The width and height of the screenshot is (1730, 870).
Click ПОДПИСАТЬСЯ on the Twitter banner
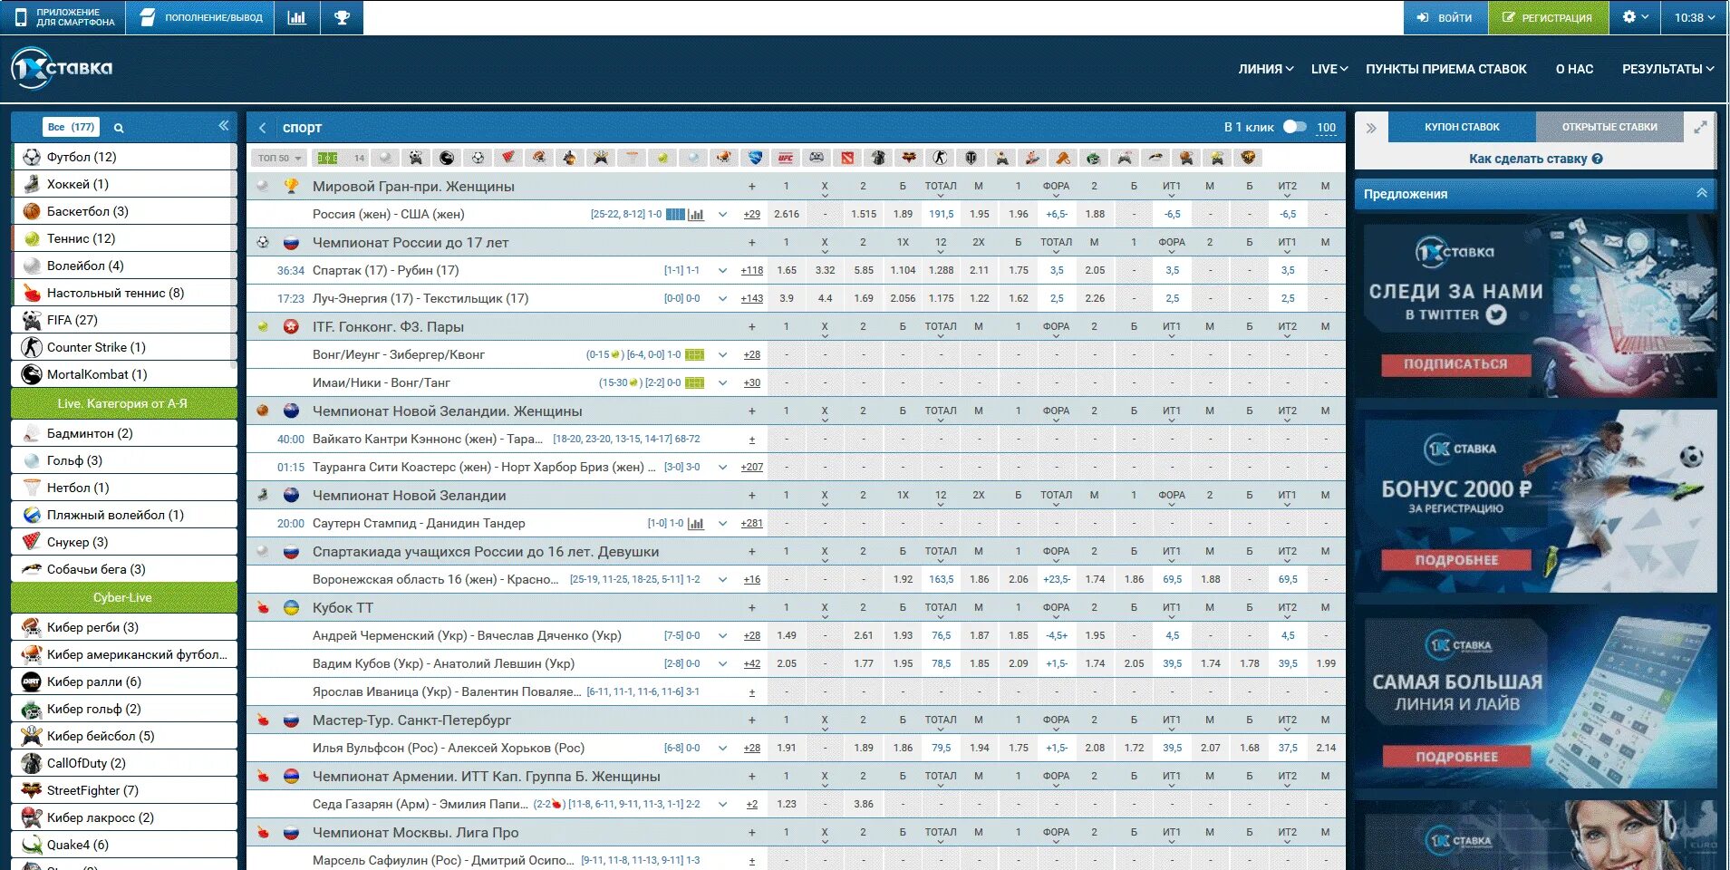(1455, 364)
